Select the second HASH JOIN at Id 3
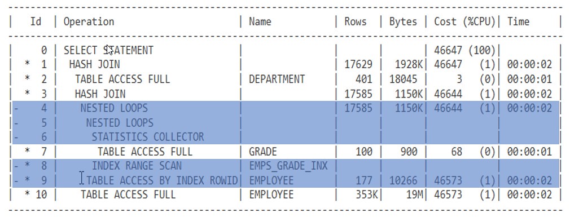This screenshot has width=570, height=217. click(100, 94)
